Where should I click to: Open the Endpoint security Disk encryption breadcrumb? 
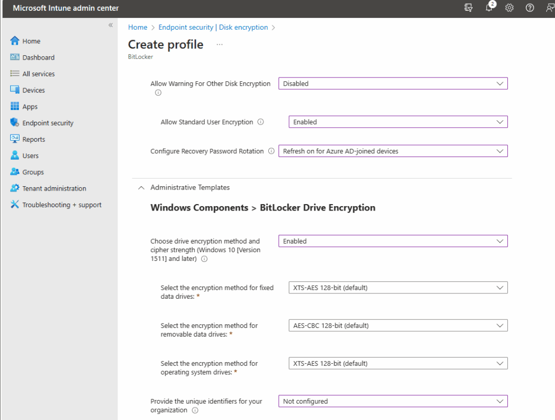click(213, 27)
